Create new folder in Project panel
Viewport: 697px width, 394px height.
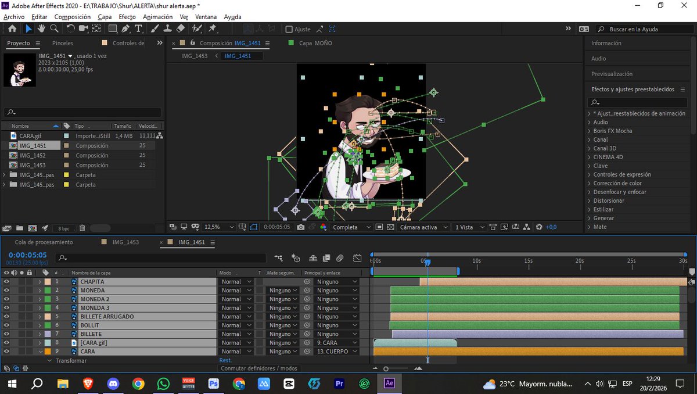19,228
